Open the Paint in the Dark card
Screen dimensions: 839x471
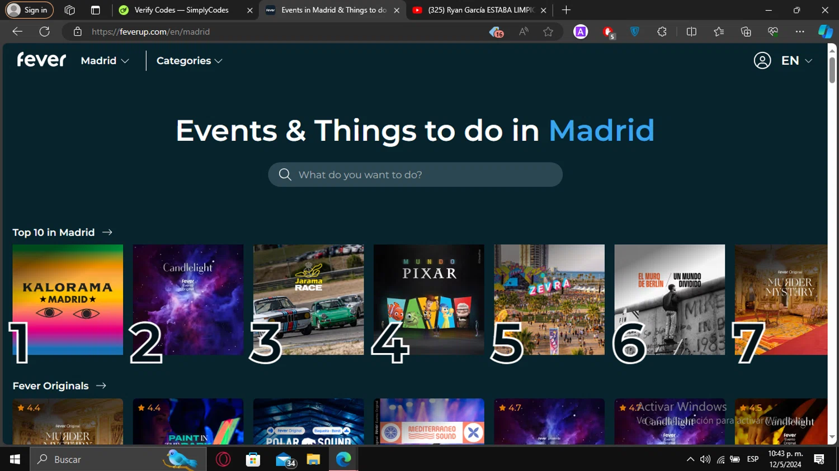188,421
